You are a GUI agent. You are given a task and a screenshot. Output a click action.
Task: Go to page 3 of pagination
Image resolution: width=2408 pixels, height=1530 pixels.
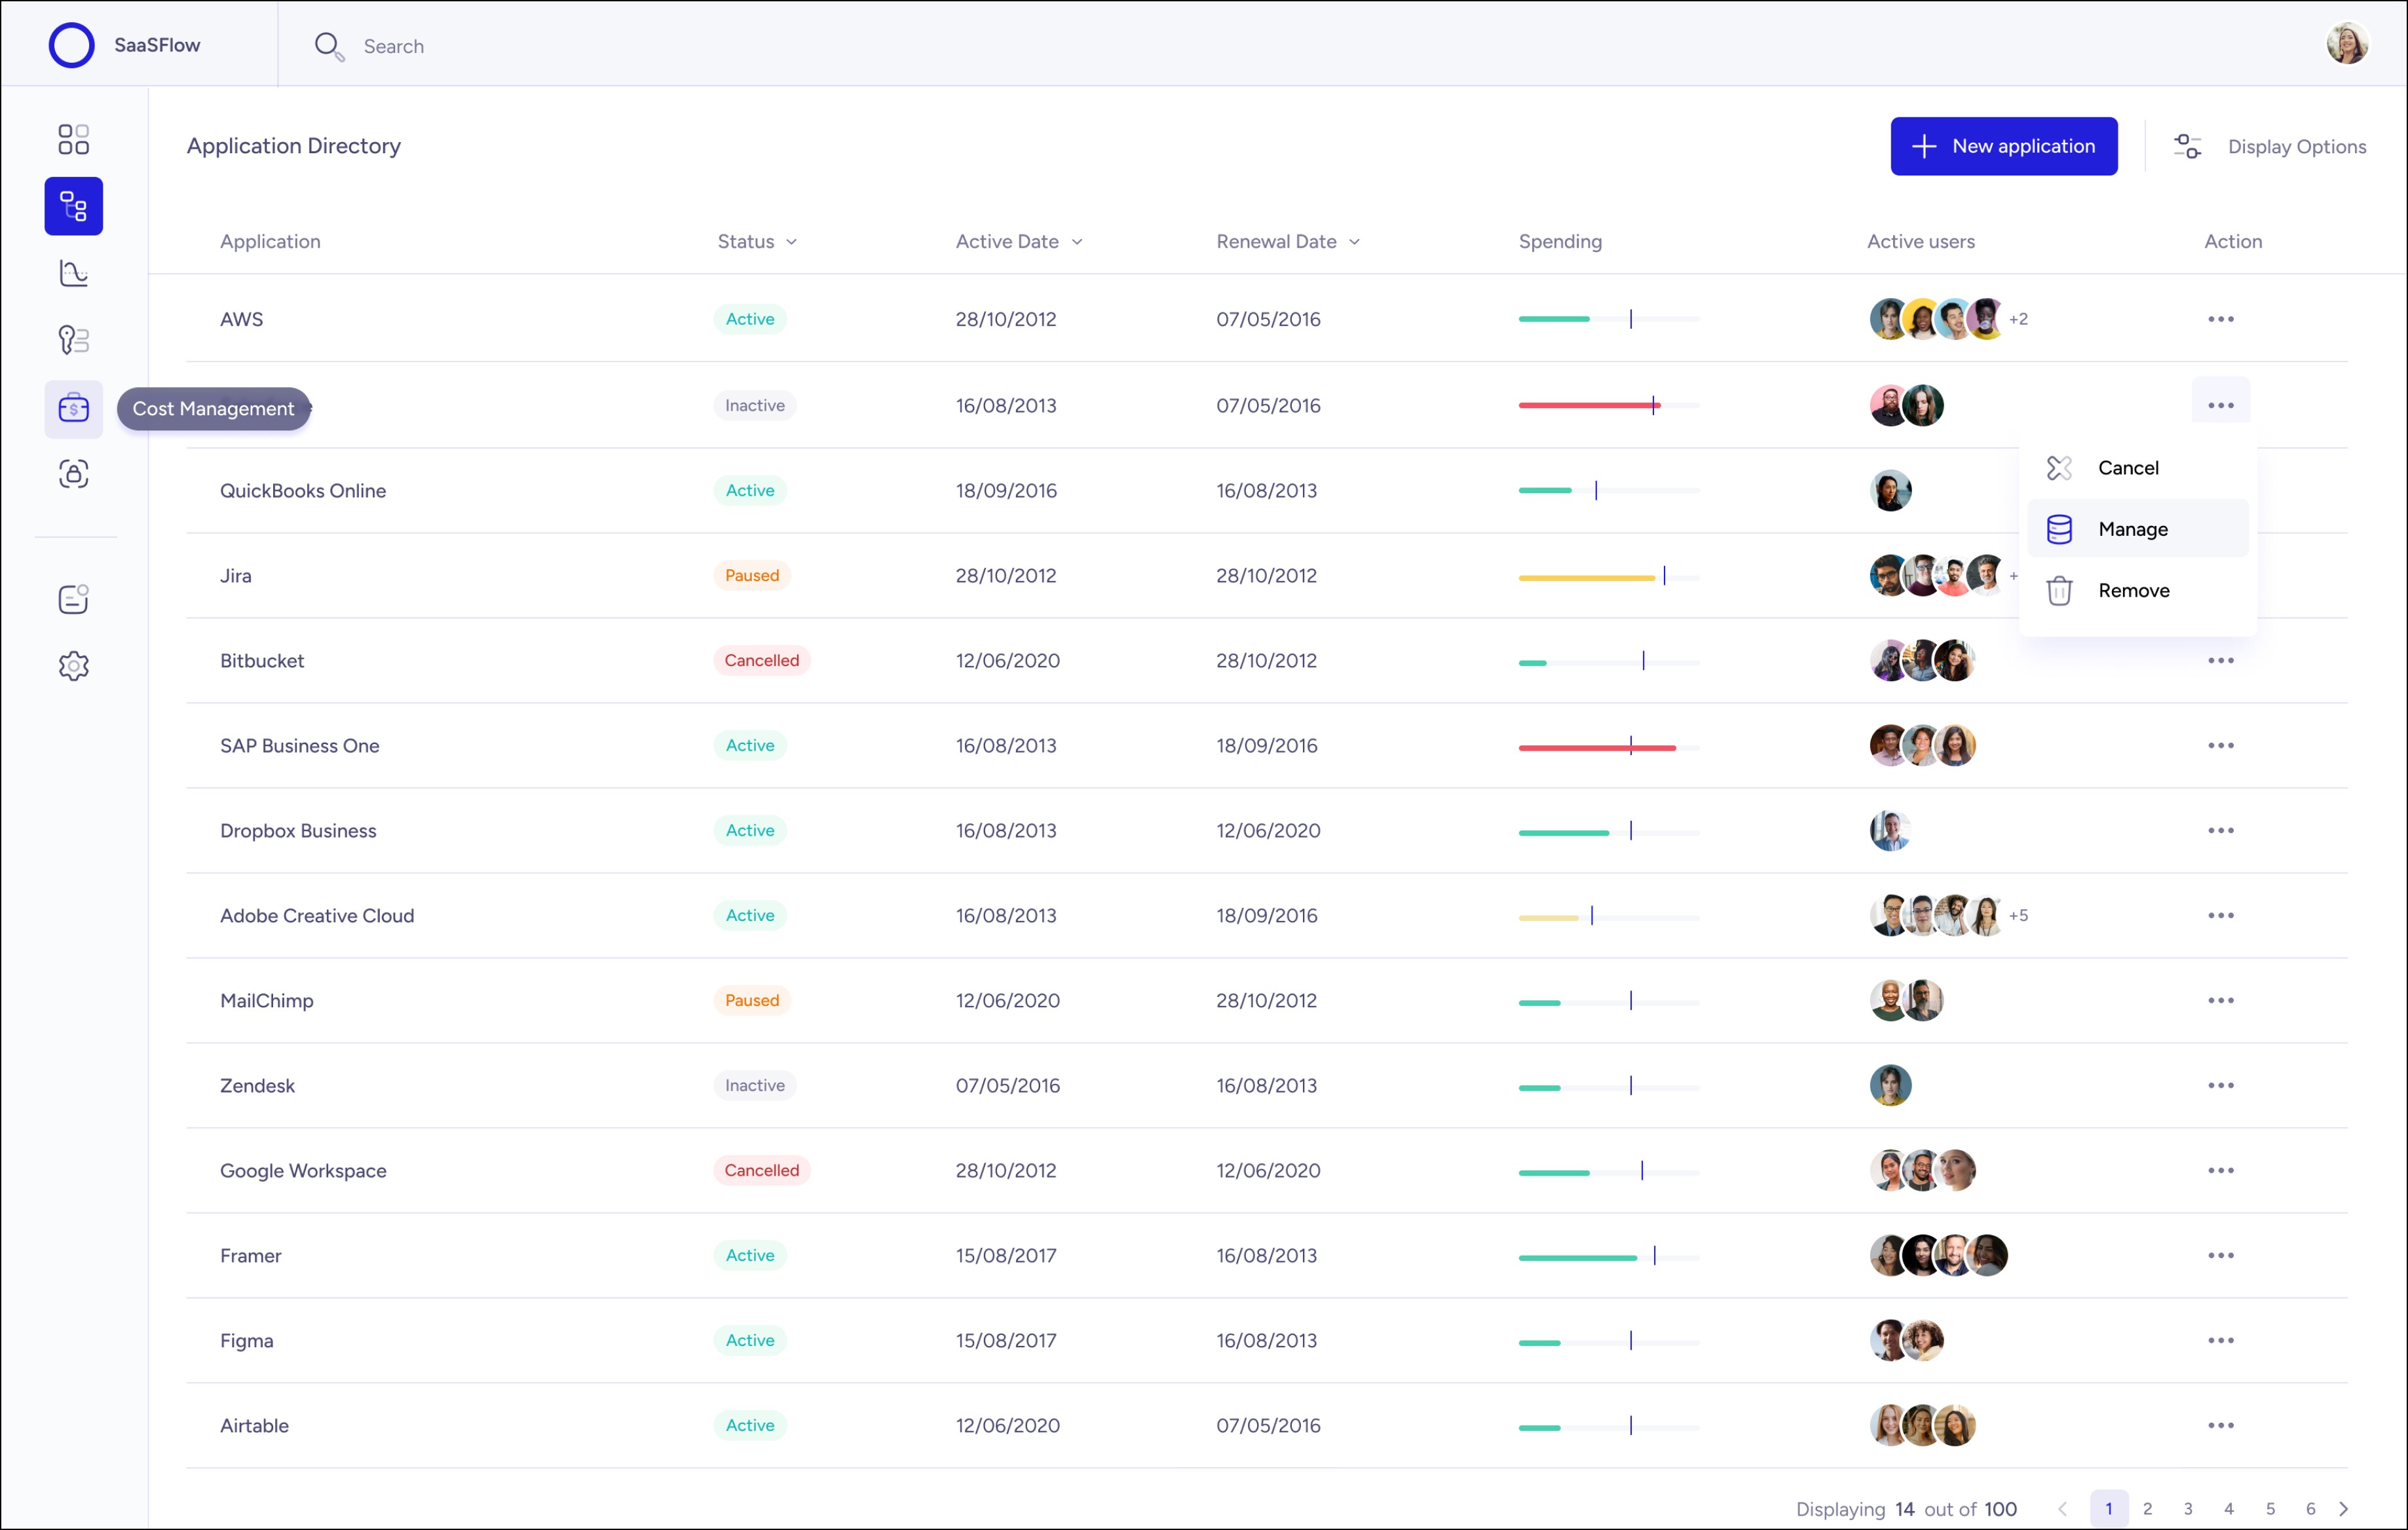(2188, 1509)
